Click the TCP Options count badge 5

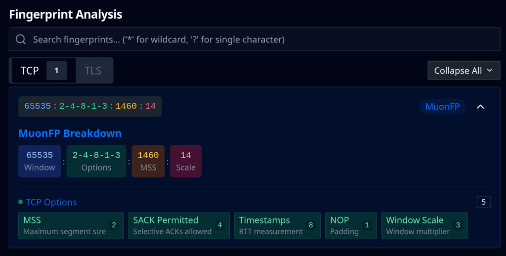pos(483,202)
